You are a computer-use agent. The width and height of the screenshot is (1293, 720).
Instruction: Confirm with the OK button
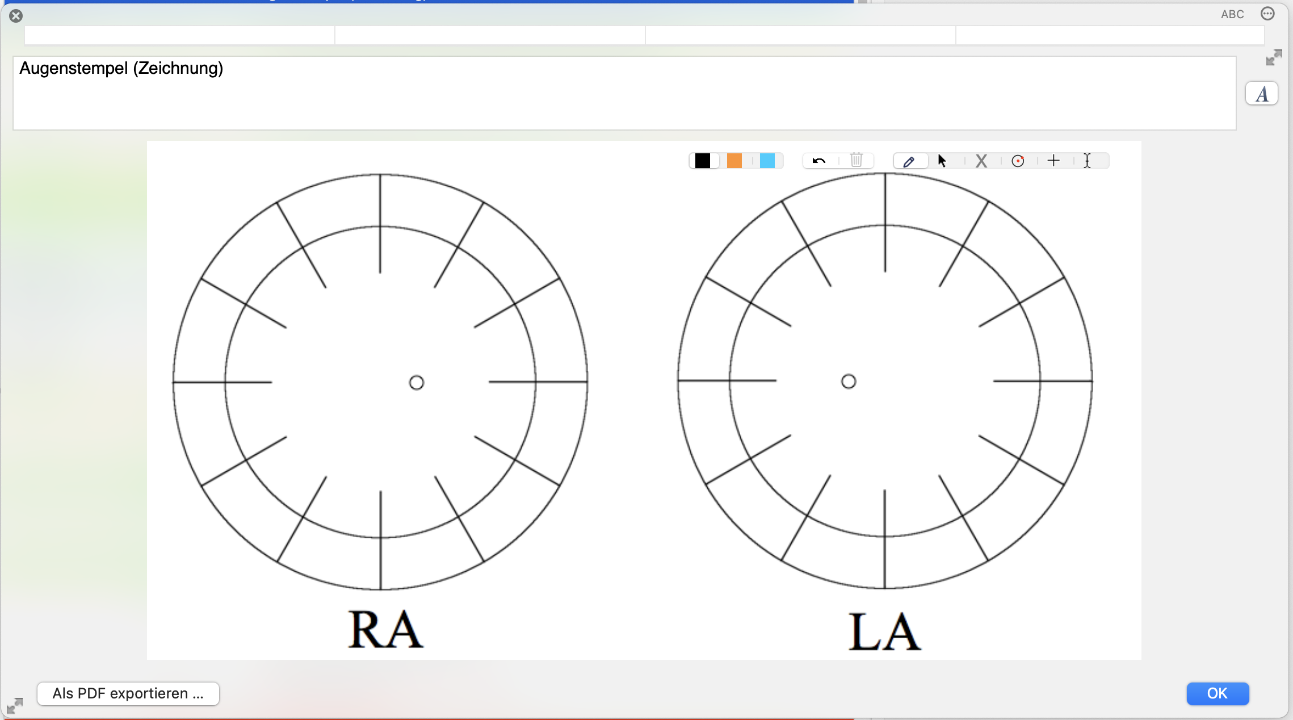coord(1218,693)
